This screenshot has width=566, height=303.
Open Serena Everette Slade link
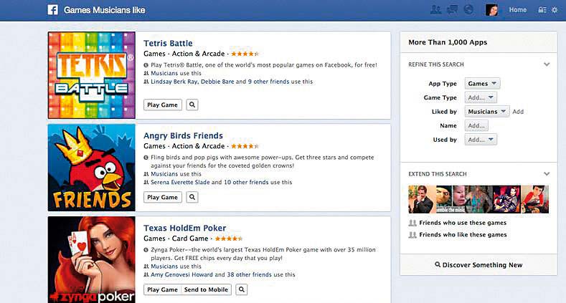[x=180, y=183]
